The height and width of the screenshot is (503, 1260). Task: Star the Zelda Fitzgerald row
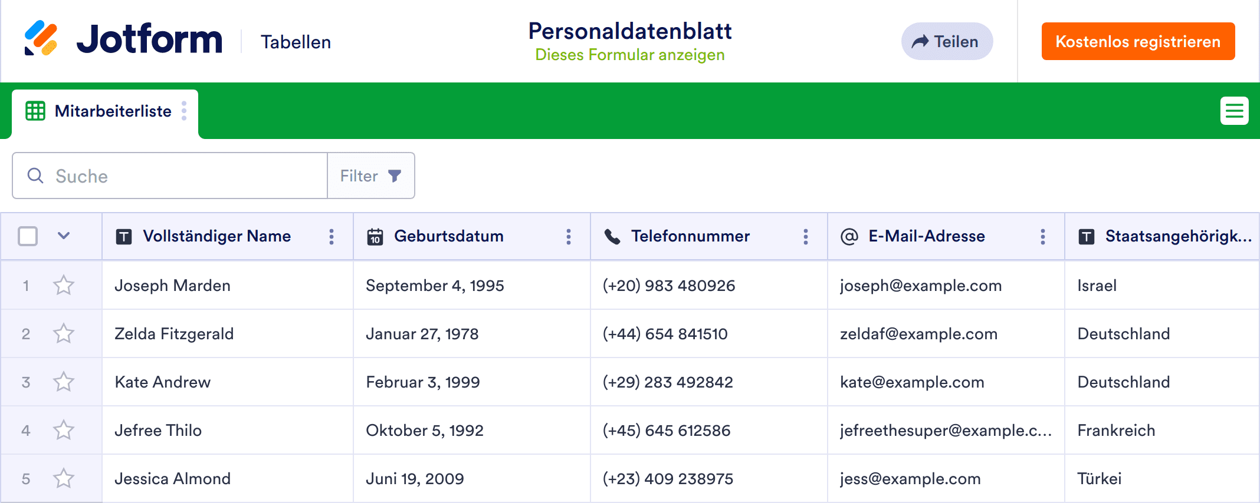(64, 334)
